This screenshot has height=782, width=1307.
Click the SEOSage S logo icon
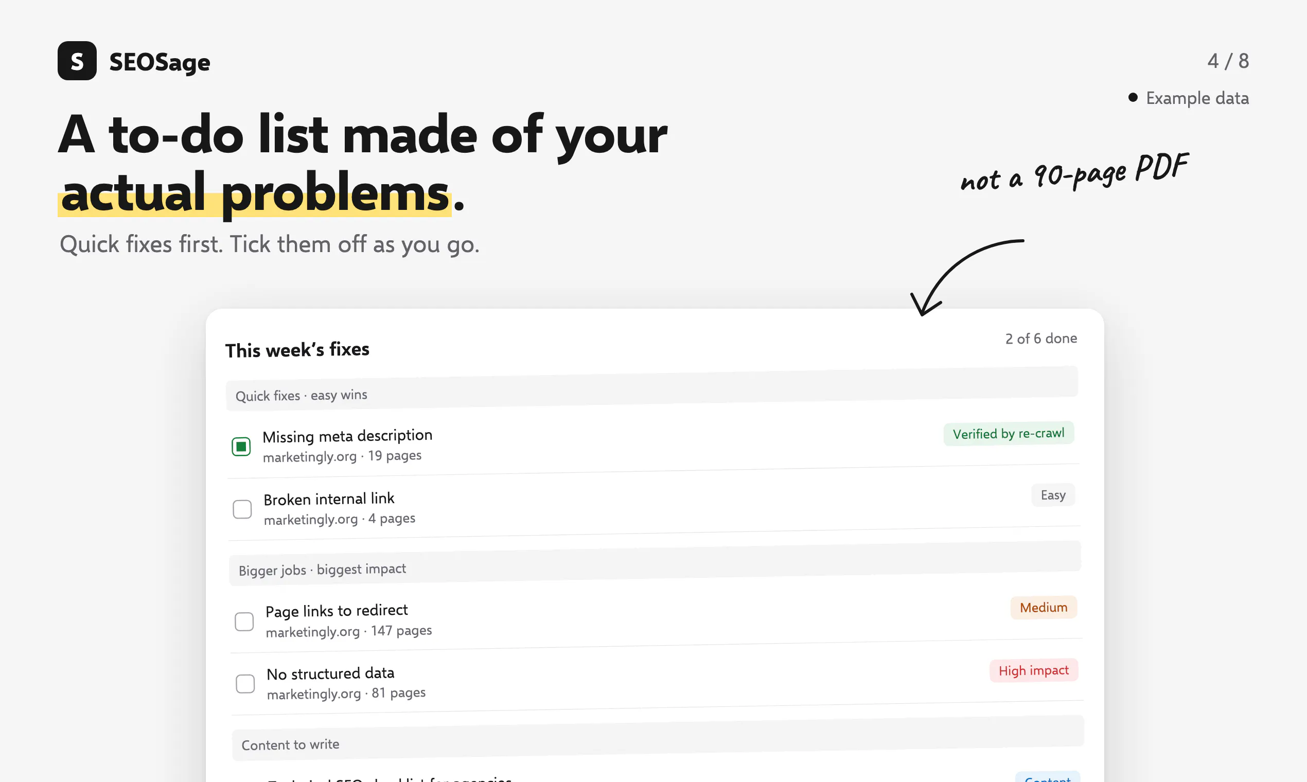point(77,61)
